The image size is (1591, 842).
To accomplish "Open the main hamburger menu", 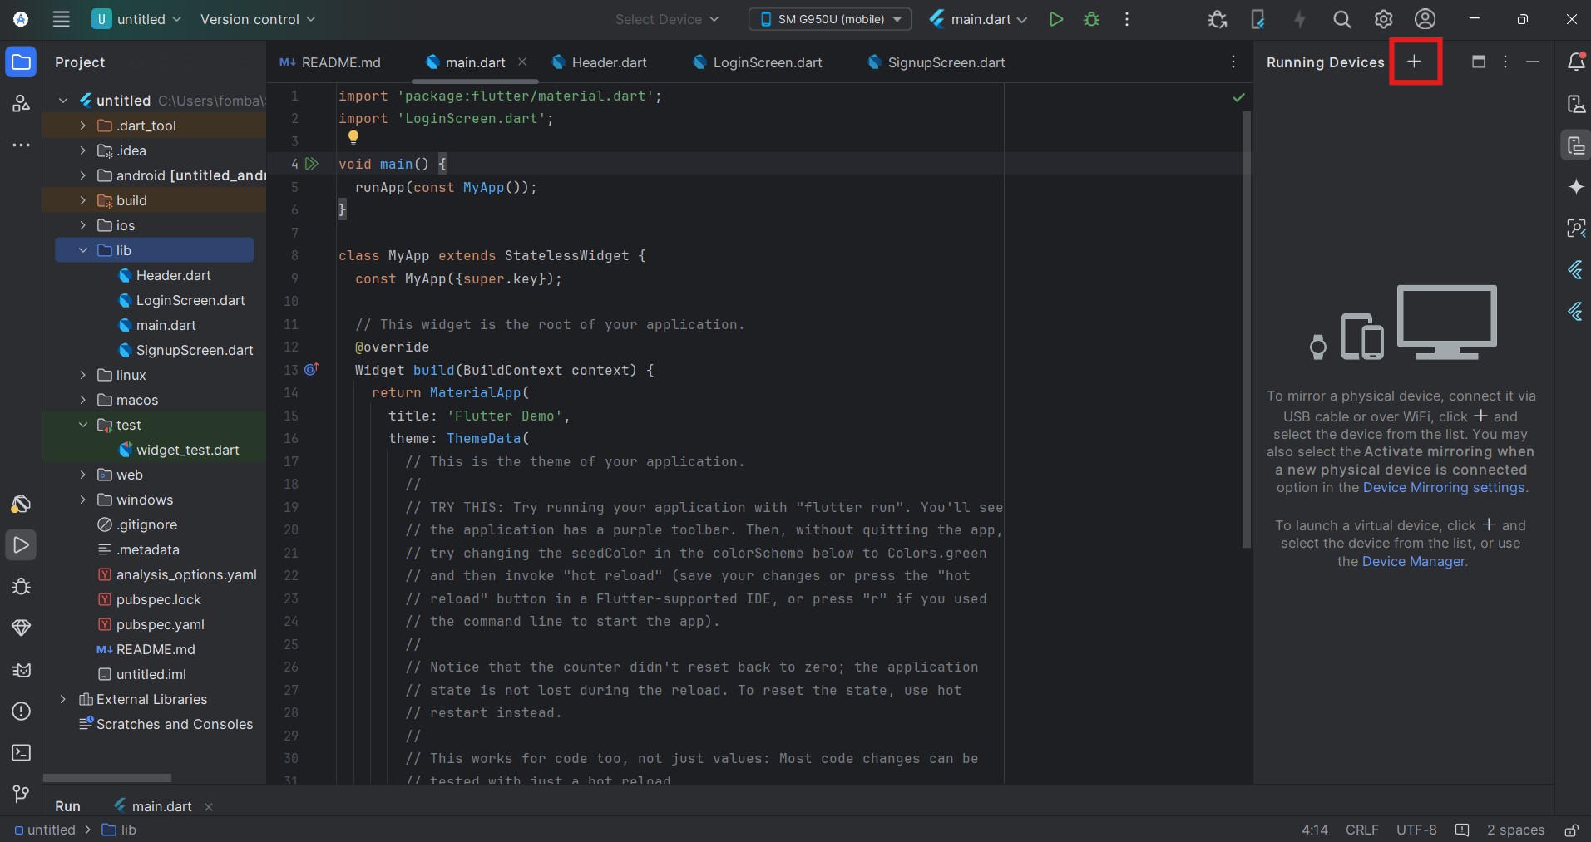I will (x=61, y=19).
